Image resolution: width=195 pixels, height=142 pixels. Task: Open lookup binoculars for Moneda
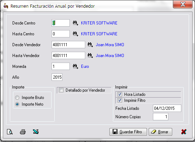tap(75, 66)
